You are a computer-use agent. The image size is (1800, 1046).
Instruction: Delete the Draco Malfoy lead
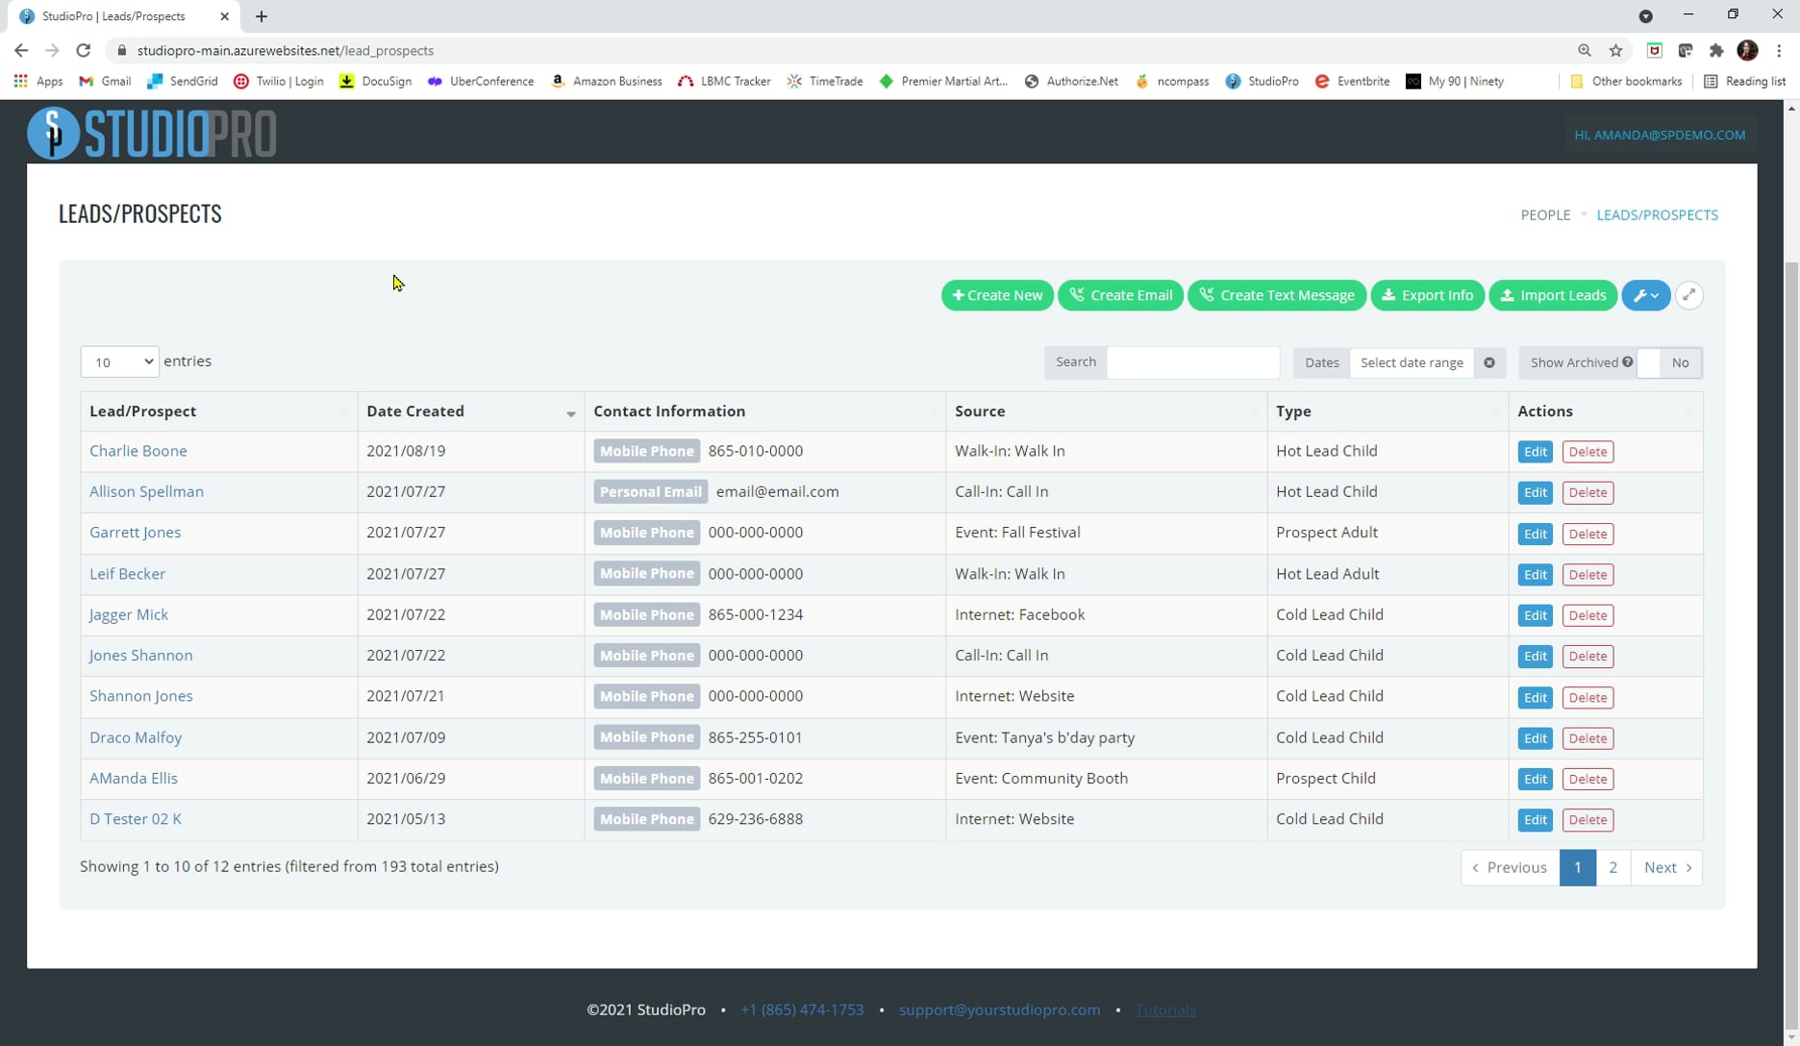[x=1587, y=738]
